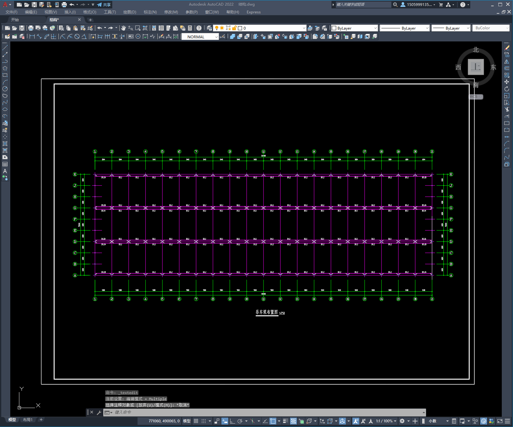
Task: Click the command line input field
Action: [265, 412]
